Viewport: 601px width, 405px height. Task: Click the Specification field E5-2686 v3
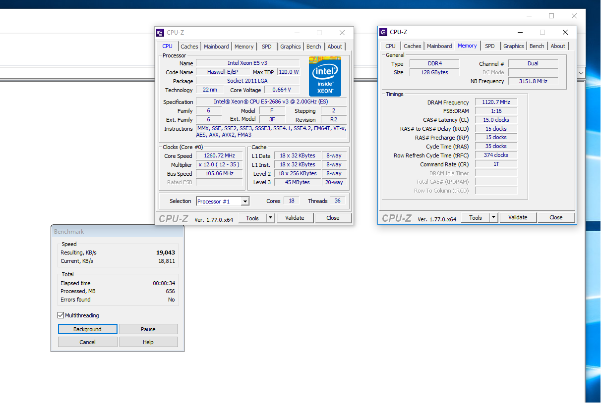tap(271, 102)
